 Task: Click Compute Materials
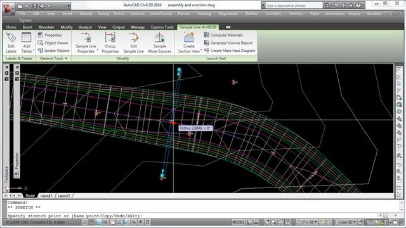point(223,35)
